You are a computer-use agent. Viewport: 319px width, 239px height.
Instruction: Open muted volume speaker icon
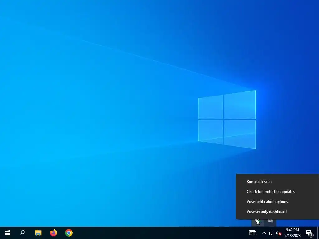(279, 233)
